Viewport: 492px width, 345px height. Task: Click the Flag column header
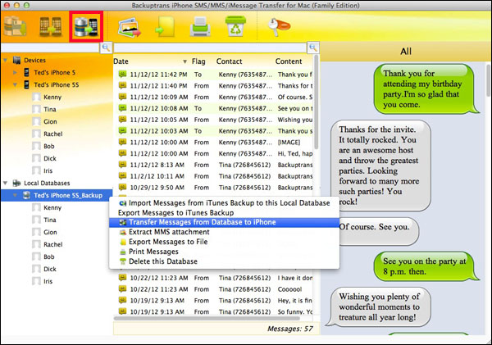coord(198,61)
